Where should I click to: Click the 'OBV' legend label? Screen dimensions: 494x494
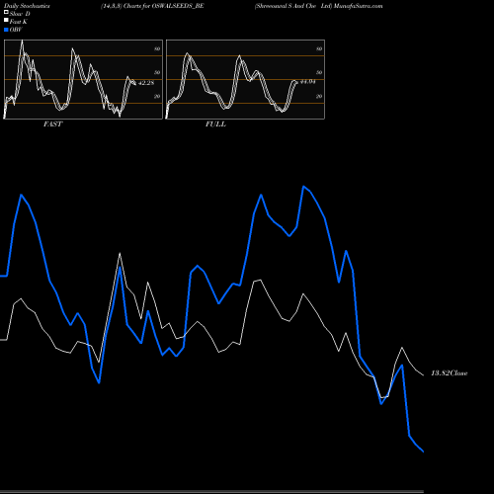coord(16,30)
